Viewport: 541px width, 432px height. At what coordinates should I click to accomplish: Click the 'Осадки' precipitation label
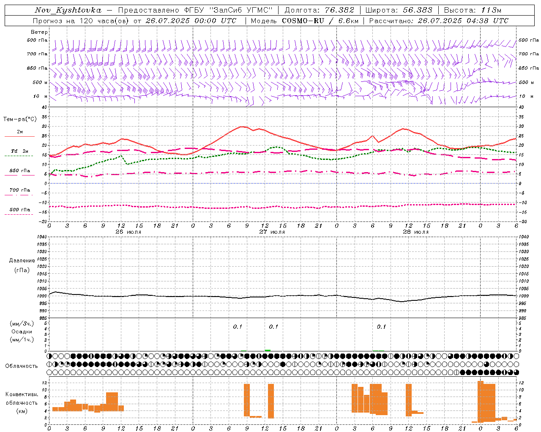[x=22, y=332]
